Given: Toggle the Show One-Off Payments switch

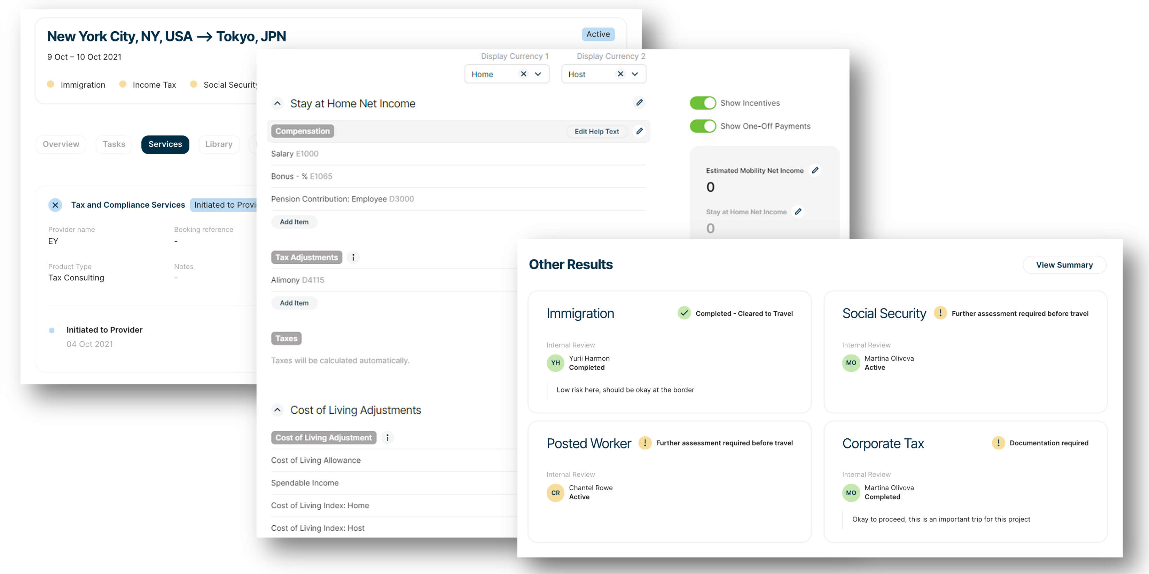Looking at the screenshot, I should (702, 126).
